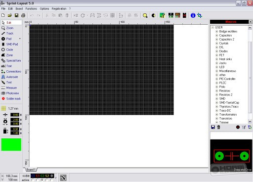The image size is (253, 182).
Task: Toggle S1 layer visibility
Action: [38, 176]
